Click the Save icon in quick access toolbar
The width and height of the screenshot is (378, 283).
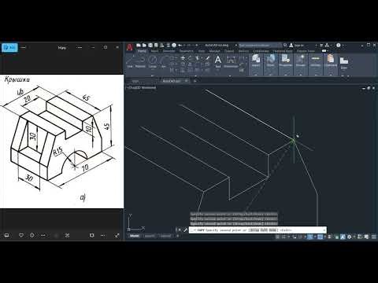point(150,46)
